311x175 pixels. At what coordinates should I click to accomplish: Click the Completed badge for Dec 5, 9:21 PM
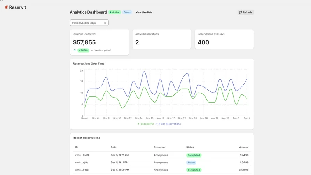(194, 155)
